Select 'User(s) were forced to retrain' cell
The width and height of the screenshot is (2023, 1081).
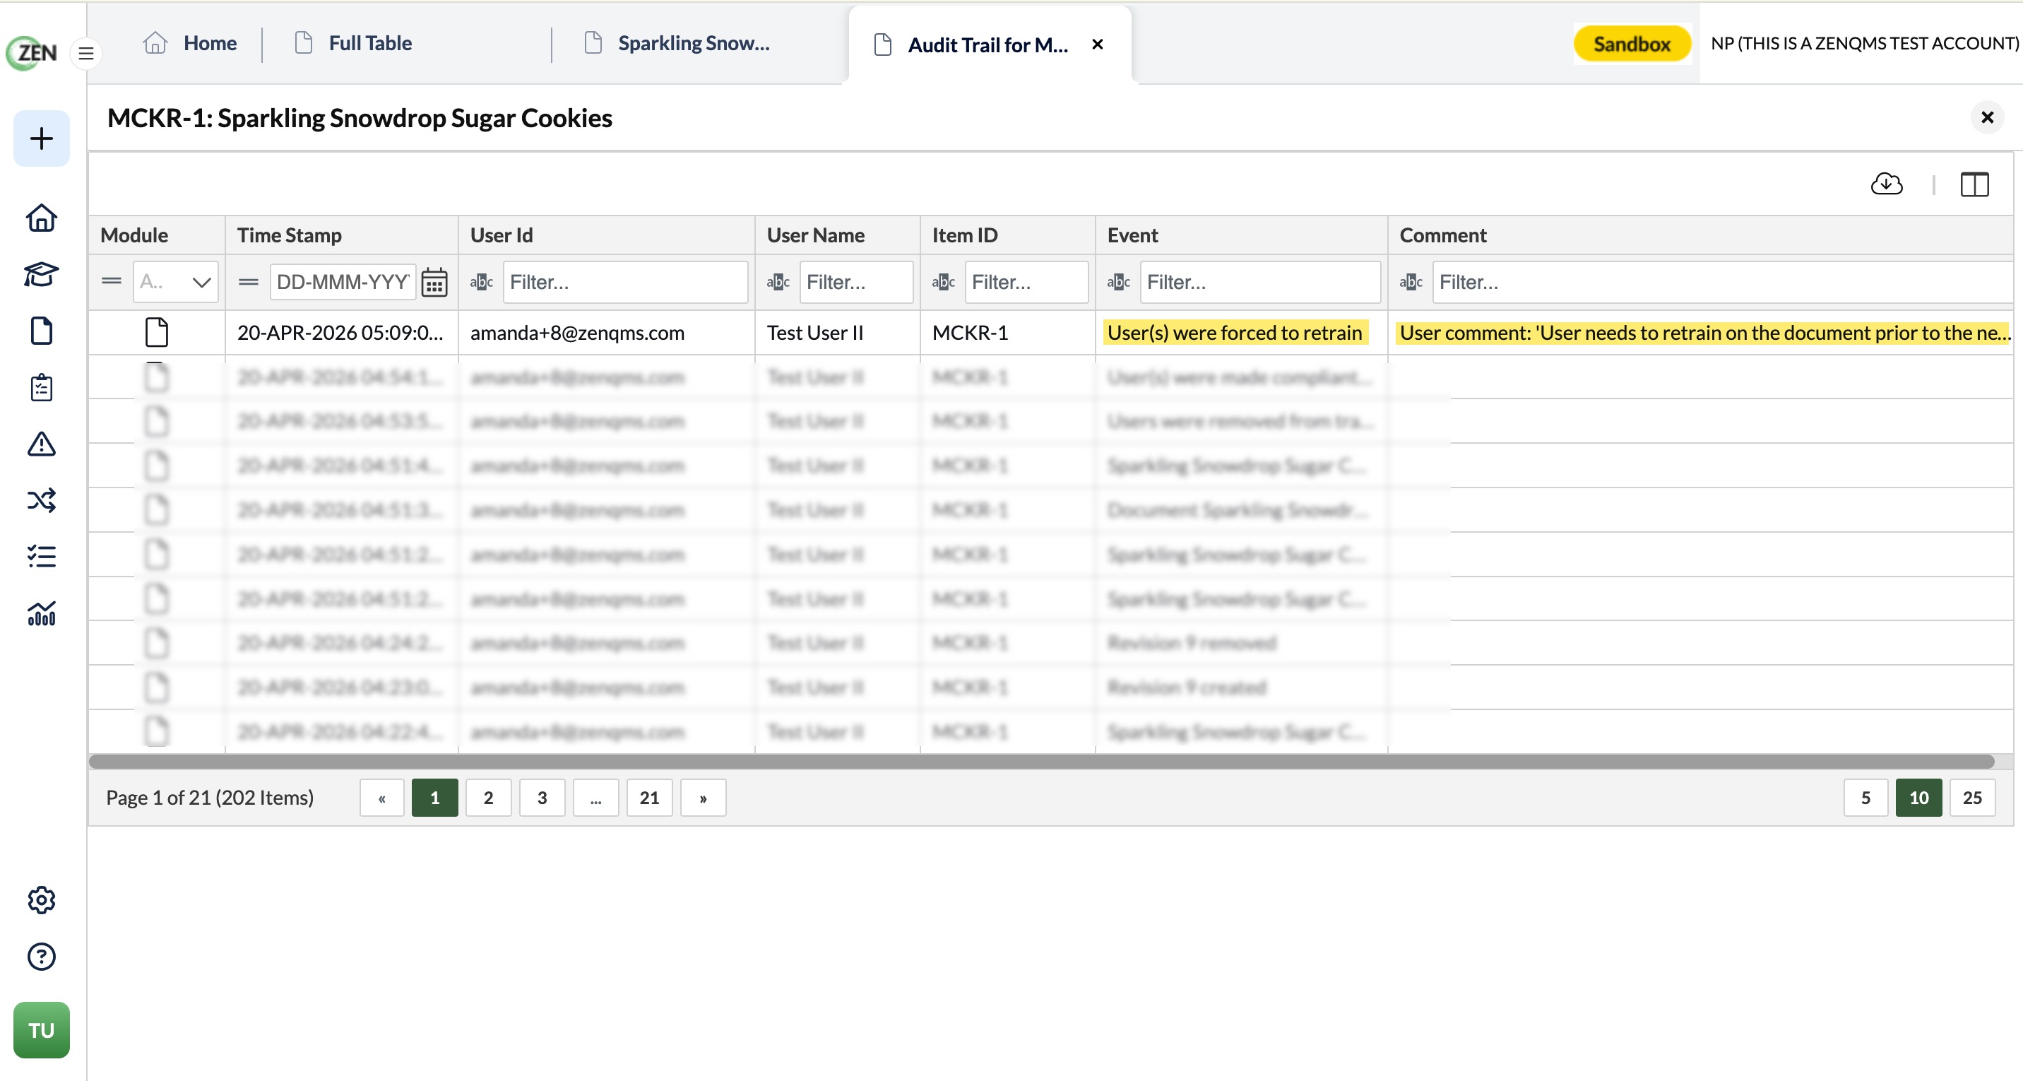click(1241, 332)
